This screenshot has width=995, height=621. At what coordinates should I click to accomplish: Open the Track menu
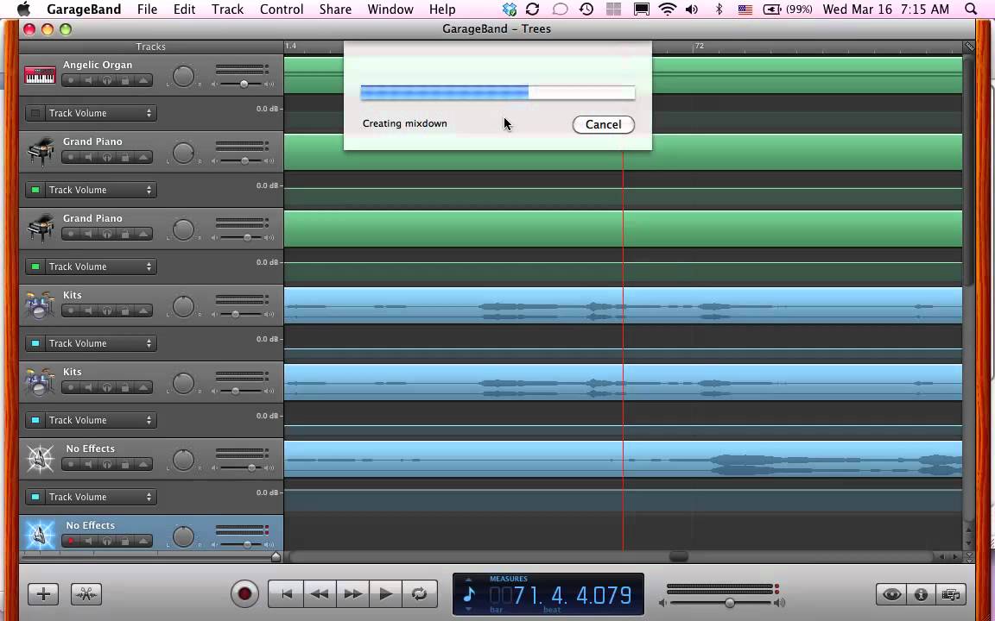click(227, 9)
